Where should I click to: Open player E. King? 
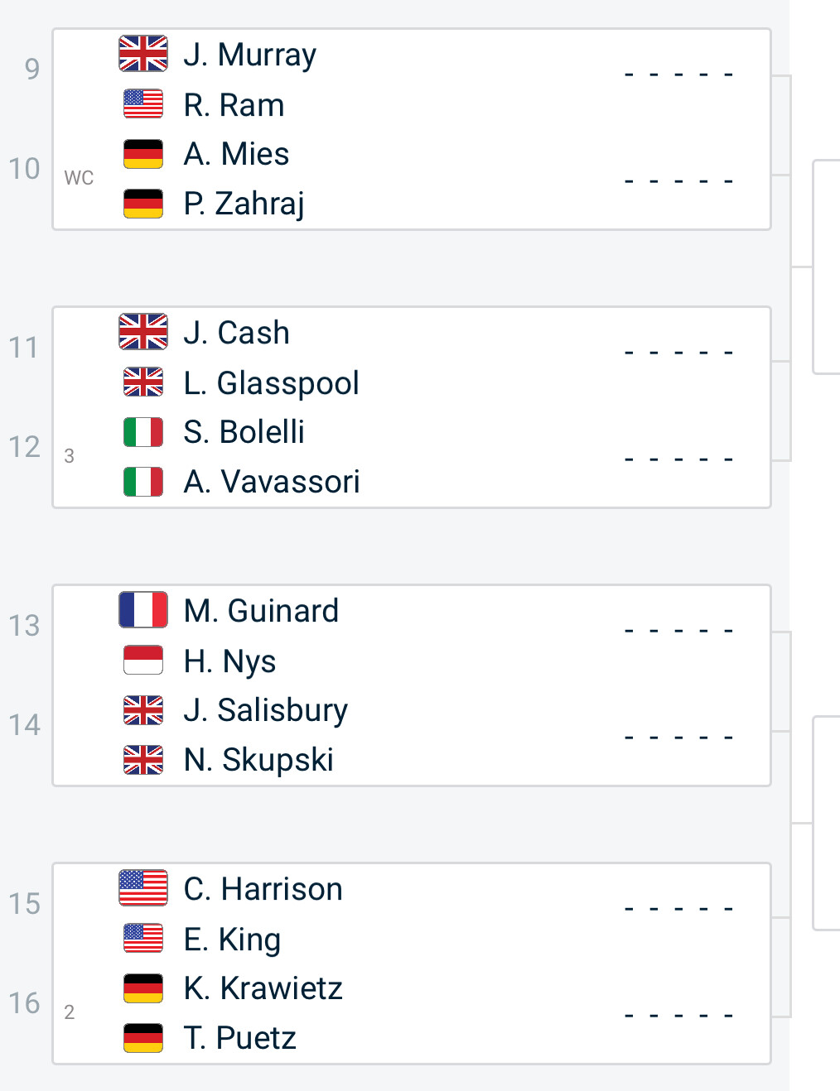[232, 940]
